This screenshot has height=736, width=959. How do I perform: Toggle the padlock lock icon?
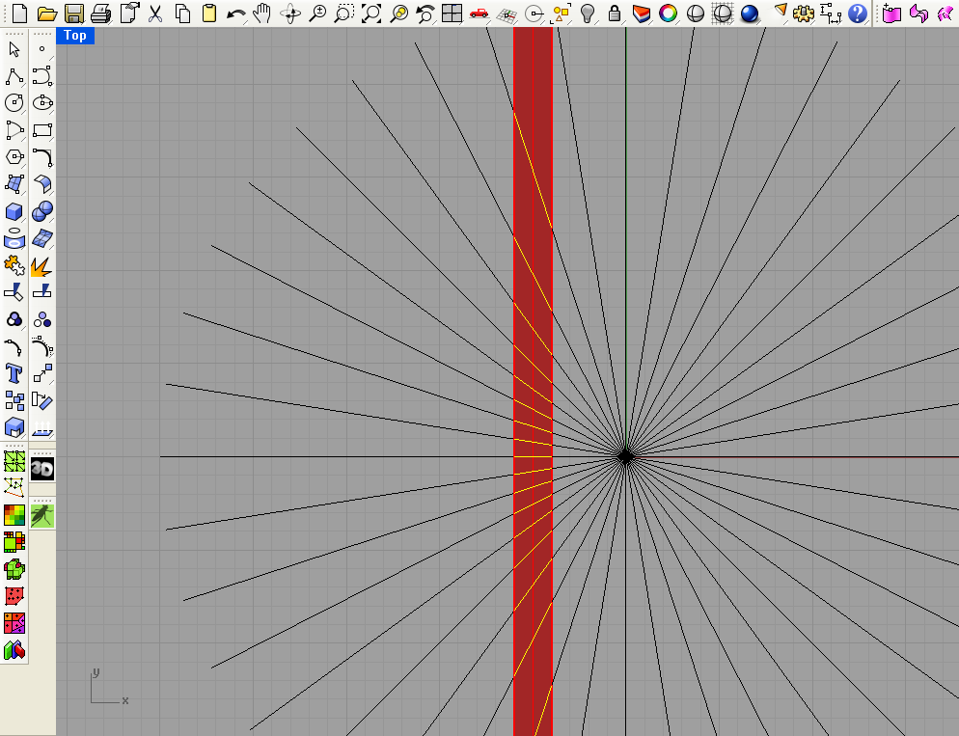pos(614,13)
